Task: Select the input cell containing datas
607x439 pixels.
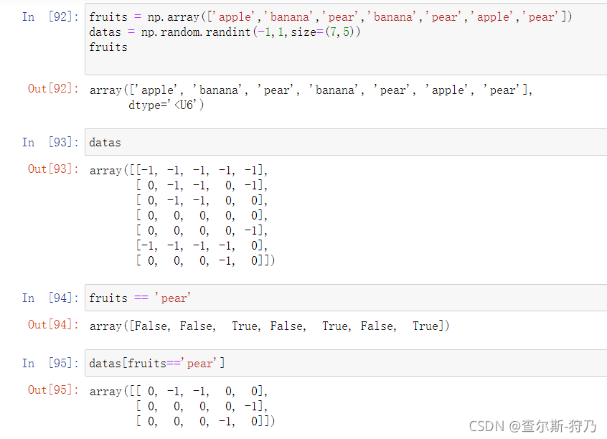Action: [x=346, y=142]
